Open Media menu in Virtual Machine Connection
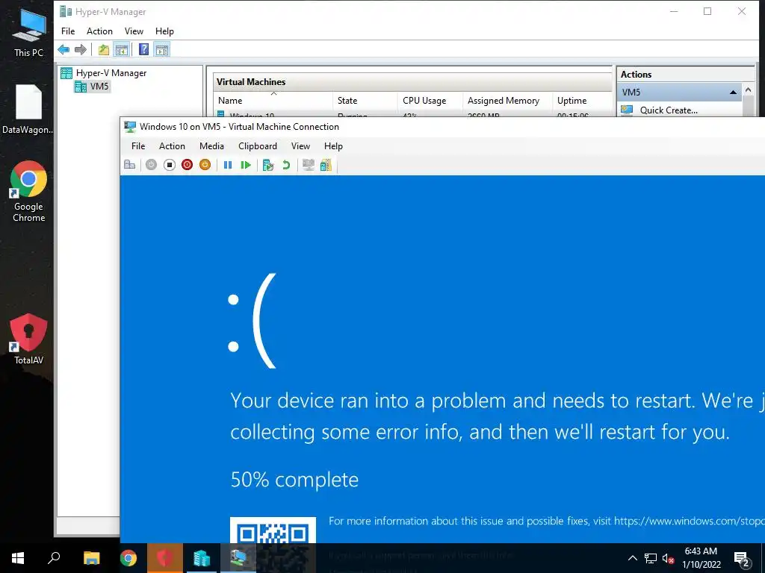765x573 pixels. click(x=211, y=146)
